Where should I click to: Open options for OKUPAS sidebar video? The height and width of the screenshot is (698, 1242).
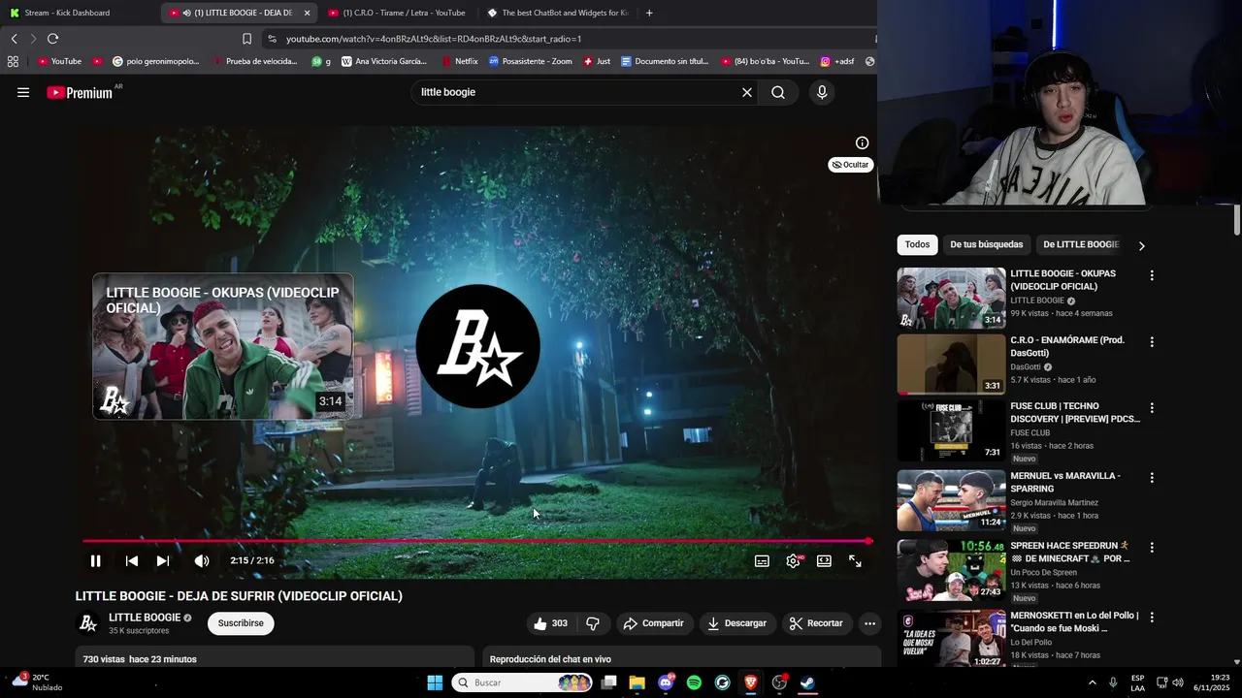(1152, 275)
